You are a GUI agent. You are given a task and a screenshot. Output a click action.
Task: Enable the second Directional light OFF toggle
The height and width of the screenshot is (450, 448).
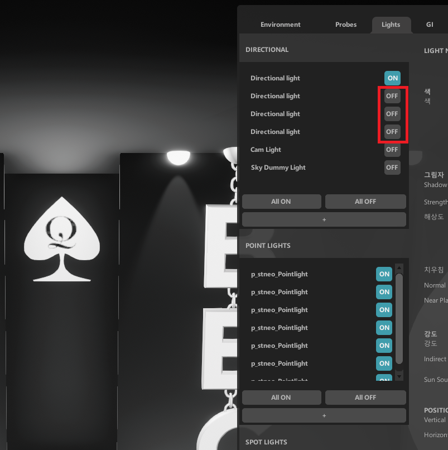point(392,96)
